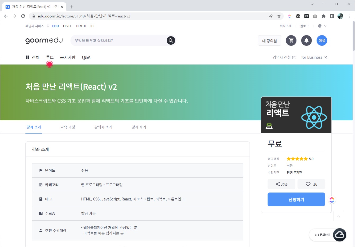Open the 루트 menu item
Screen dimensions: 355x247
50,57
